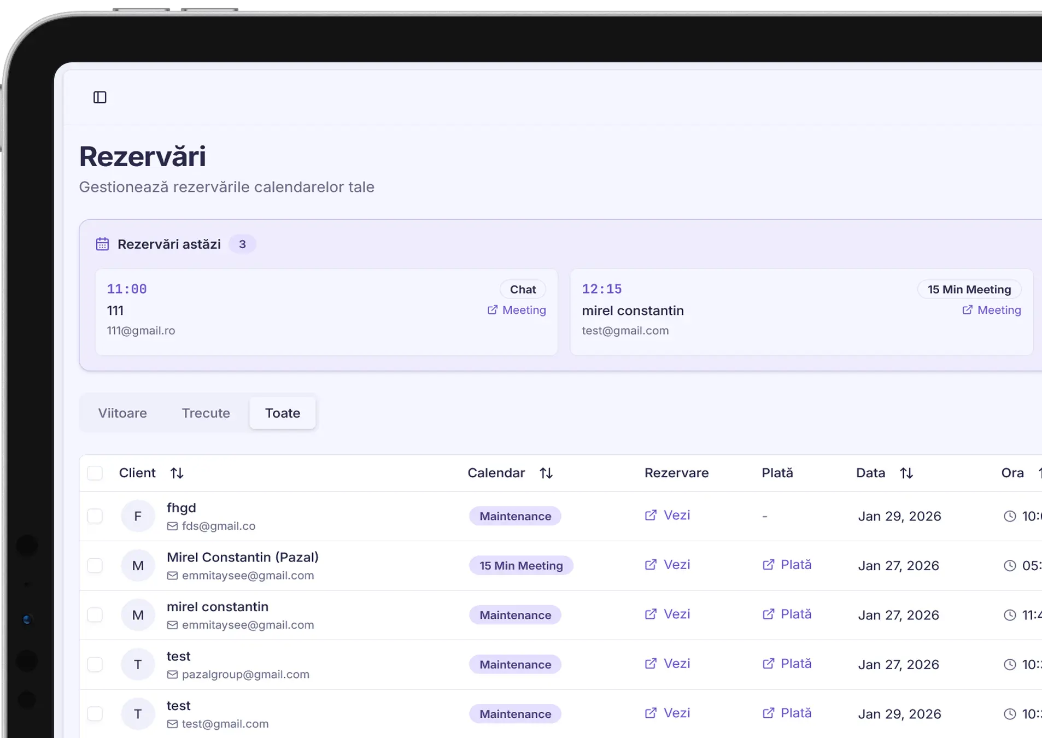Click 15 Min Meeting badge in table
This screenshot has width=1042, height=738.
pyautogui.click(x=521, y=565)
